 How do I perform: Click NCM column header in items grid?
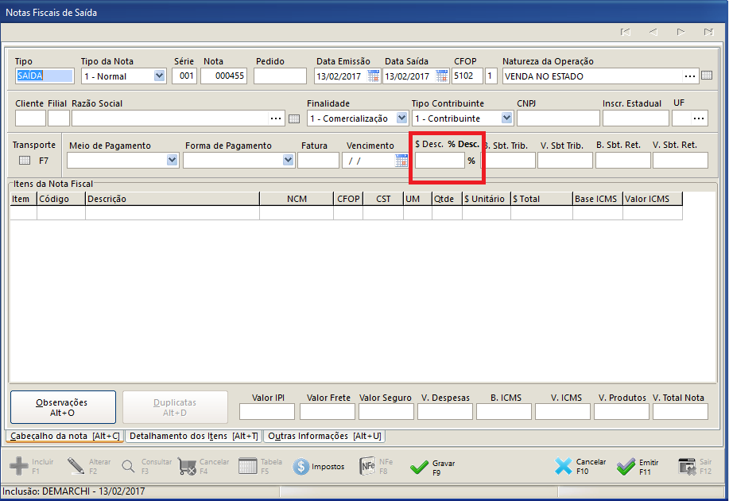297,199
